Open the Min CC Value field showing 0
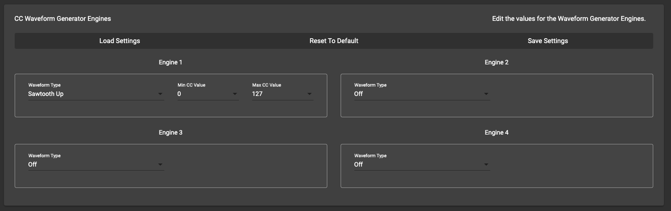The width and height of the screenshot is (671, 211). click(179, 94)
